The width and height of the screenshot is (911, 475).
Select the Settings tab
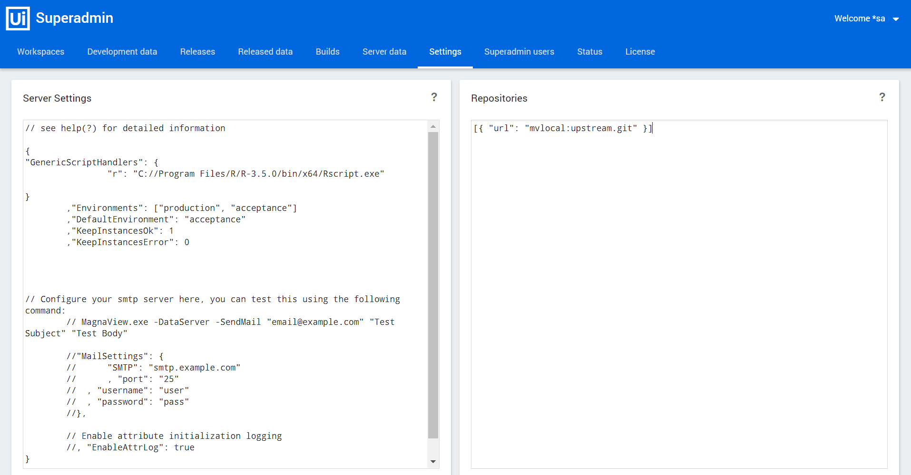pyautogui.click(x=445, y=52)
